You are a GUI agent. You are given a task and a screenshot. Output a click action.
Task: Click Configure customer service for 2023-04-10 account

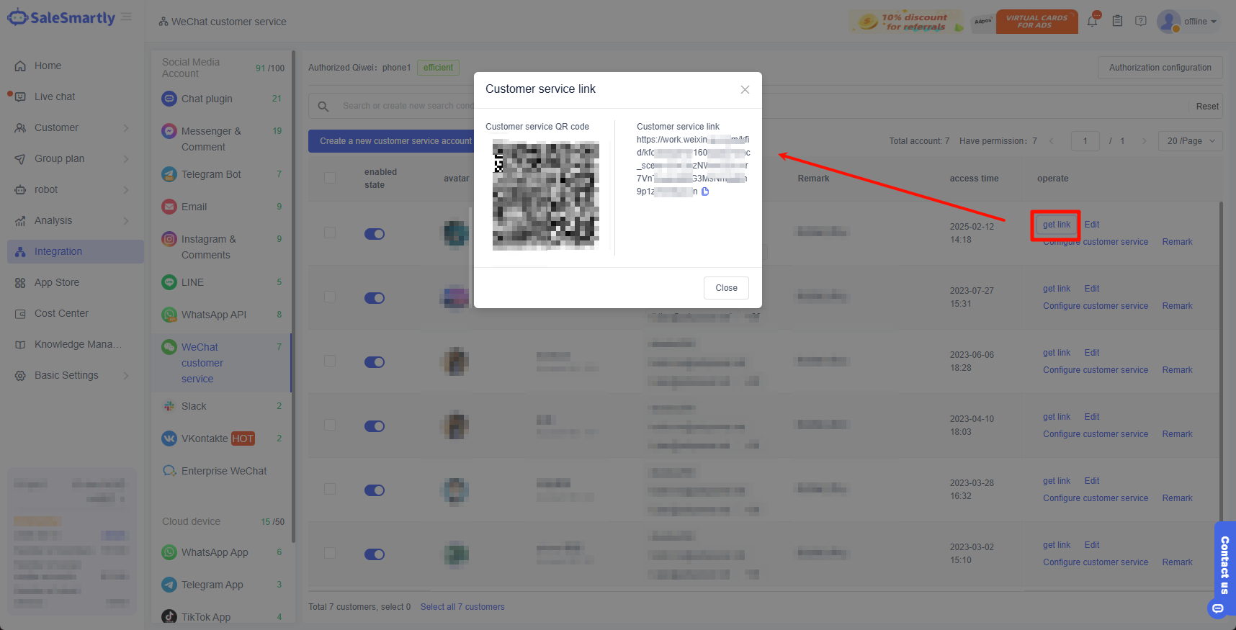(x=1096, y=434)
